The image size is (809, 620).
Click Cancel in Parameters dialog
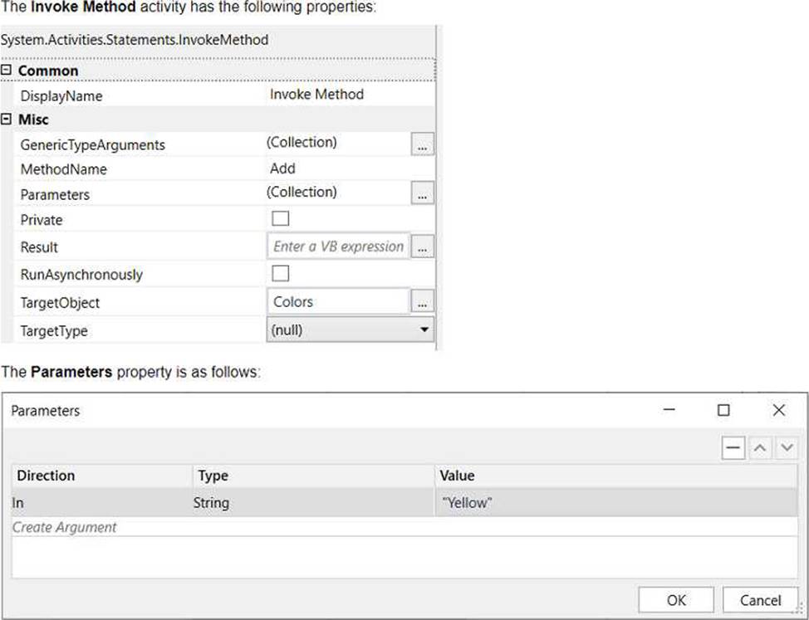[760, 600]
